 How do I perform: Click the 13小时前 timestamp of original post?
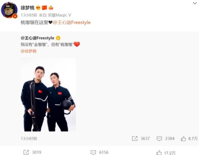tap(29, 138)
